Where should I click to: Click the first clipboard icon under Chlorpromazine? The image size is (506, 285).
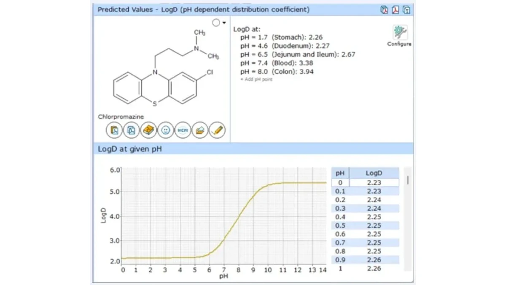[114, 130]
